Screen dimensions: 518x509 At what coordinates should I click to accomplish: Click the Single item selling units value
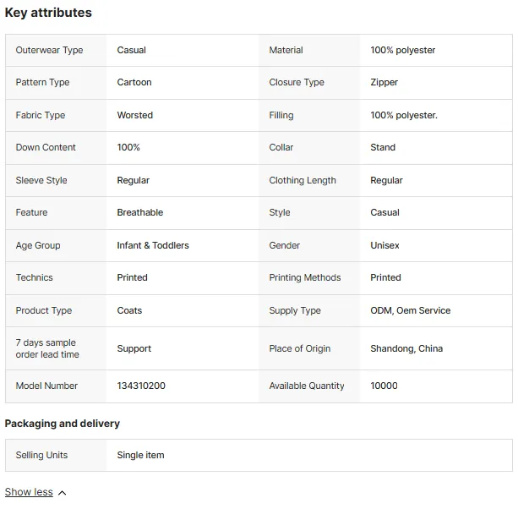[140, 455]
